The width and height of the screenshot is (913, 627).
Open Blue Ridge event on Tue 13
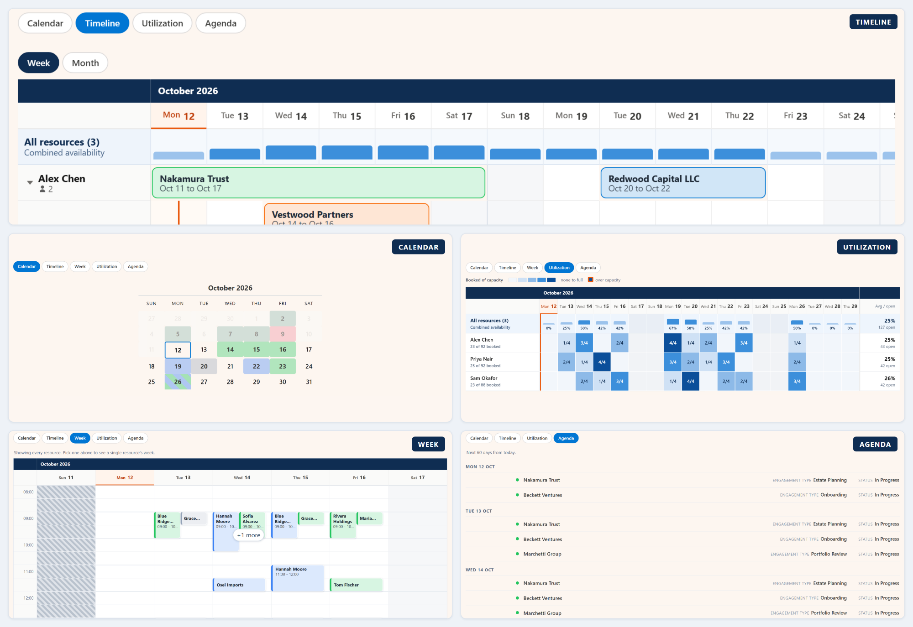point(167,525)
